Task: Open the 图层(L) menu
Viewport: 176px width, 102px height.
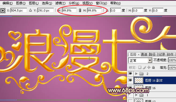Action: [34, 3]
